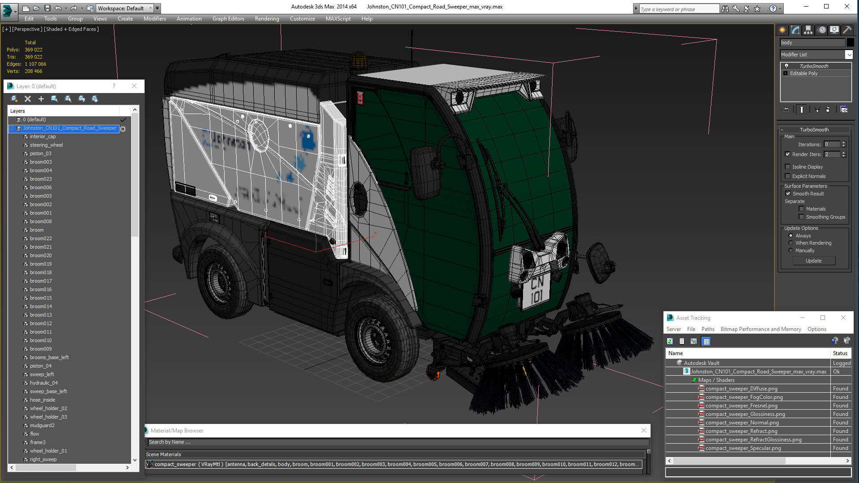Click the Save File disk icon
The height and width of the screenshot is (483, 859).
[47, 8]
